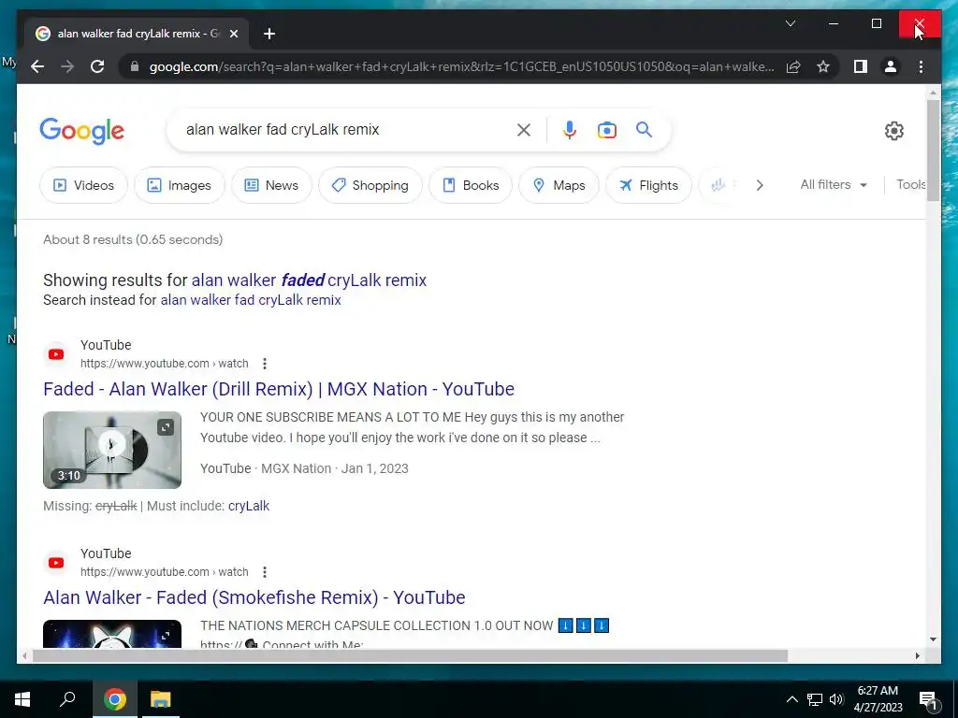This screenshot has height=718, width=958.
Task: Open the network icon in the system tray
Action: [815, 699]
